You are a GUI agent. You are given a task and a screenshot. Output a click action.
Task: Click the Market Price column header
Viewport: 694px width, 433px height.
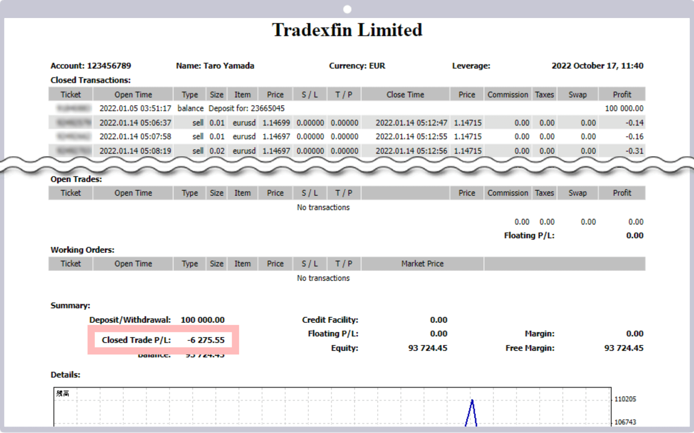[x=422, y=264]
